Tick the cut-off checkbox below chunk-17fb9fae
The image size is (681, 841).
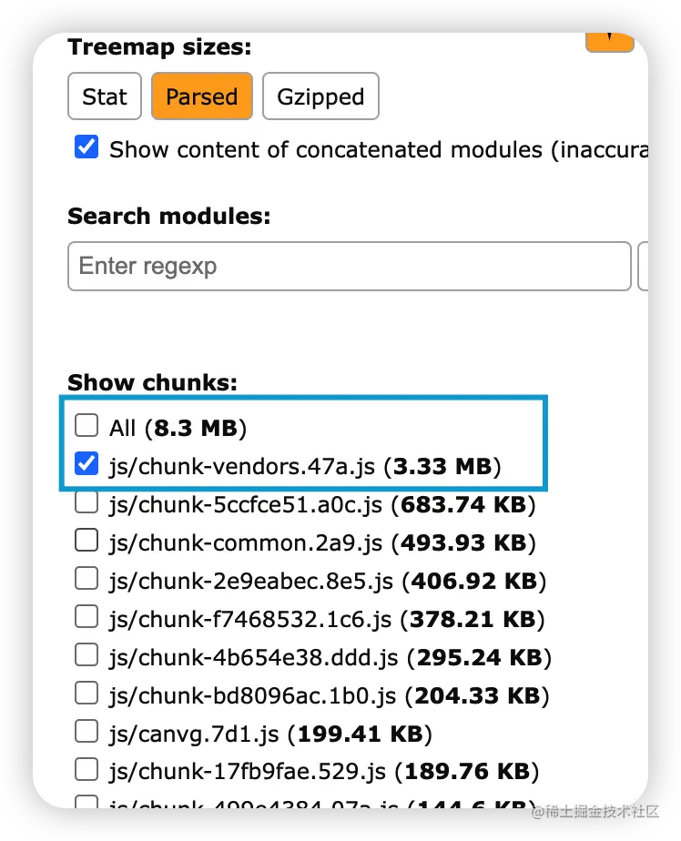pyautogui.click(x=86, y=803)
